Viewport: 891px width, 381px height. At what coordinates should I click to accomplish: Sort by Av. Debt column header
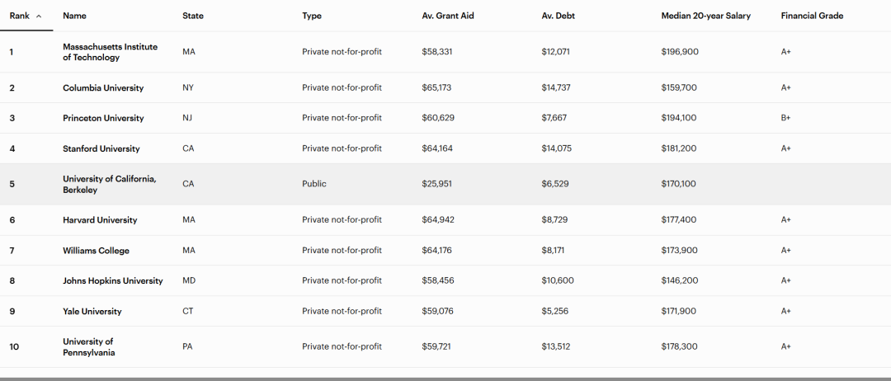click(559, 16)
